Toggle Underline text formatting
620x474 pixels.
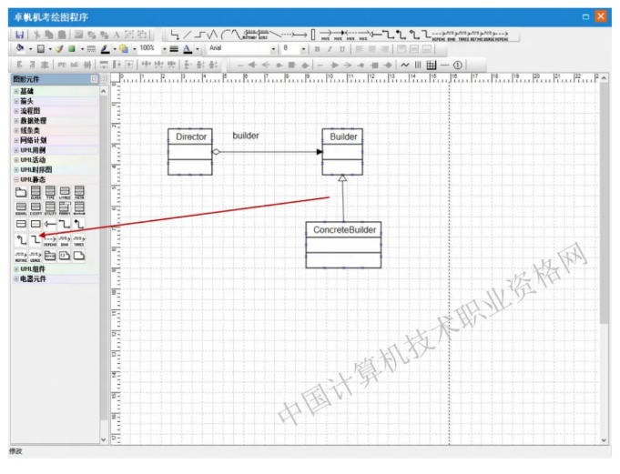point(340,48)
